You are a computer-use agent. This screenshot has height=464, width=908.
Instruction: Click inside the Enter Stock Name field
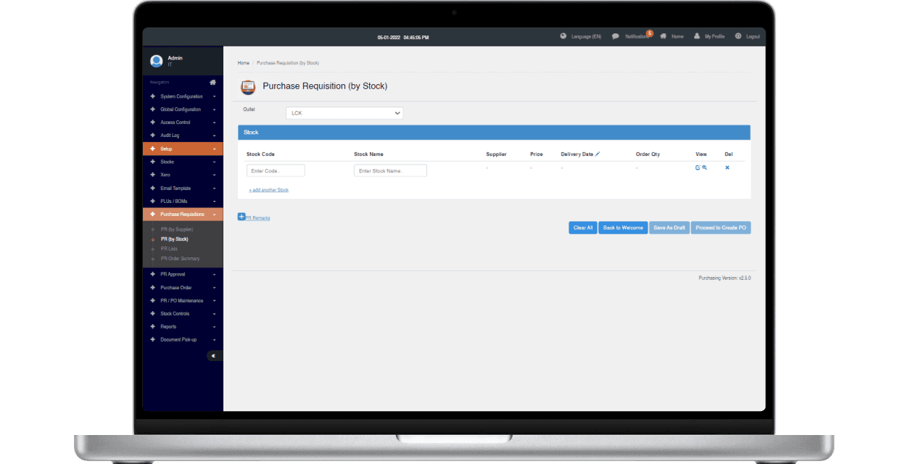[389, 170]
